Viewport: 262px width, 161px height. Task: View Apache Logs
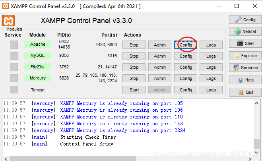pyautogui.click(x=211, y=45)
